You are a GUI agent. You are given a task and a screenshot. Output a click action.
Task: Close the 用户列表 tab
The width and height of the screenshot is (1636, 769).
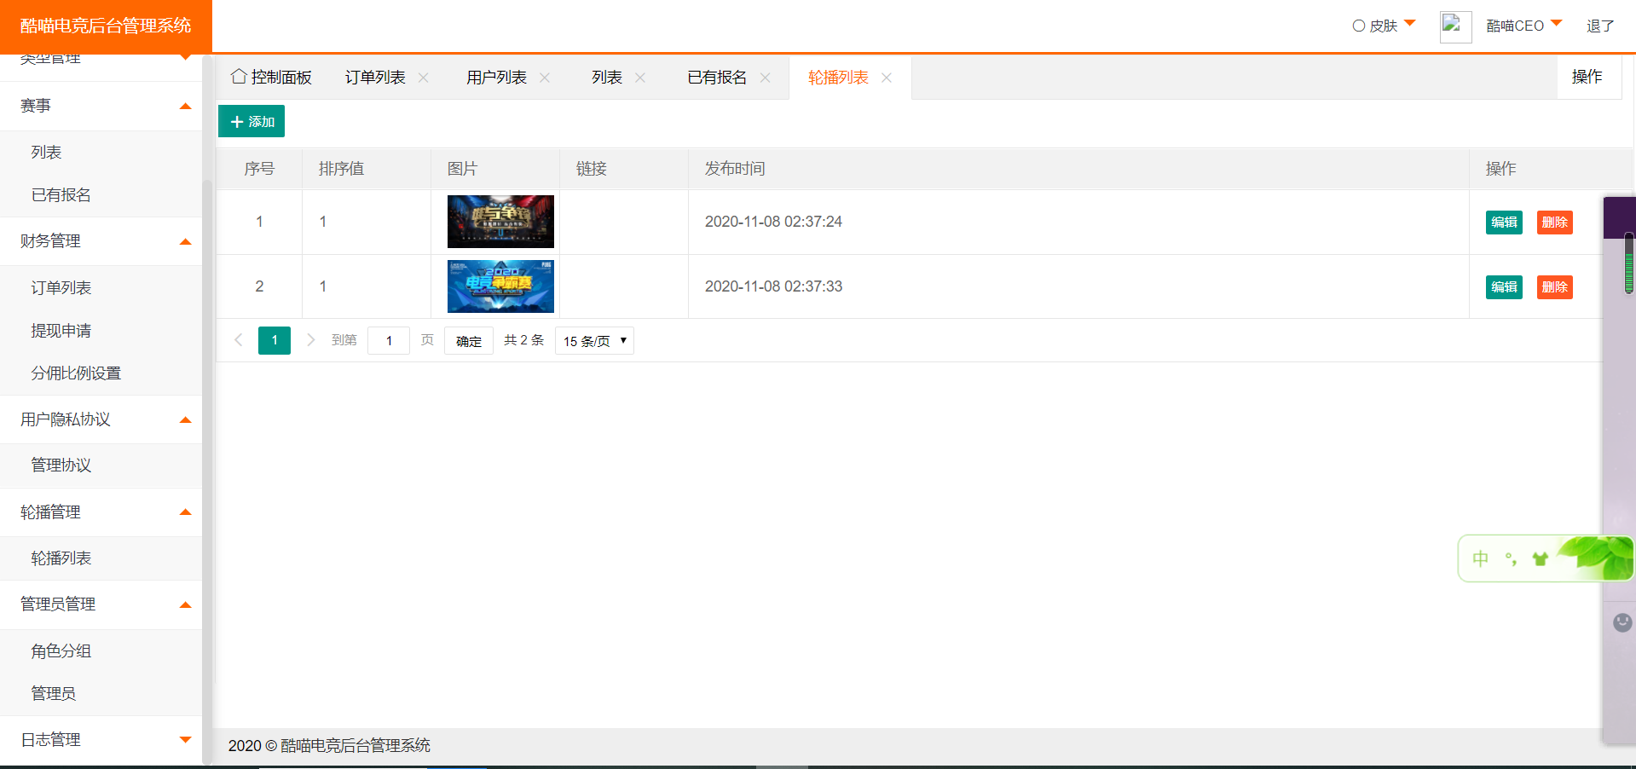click(545, 78)
